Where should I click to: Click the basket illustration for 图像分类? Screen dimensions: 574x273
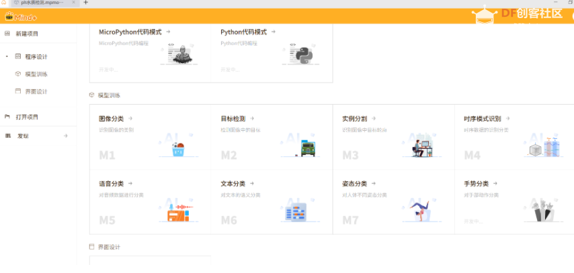click(178, 148)
